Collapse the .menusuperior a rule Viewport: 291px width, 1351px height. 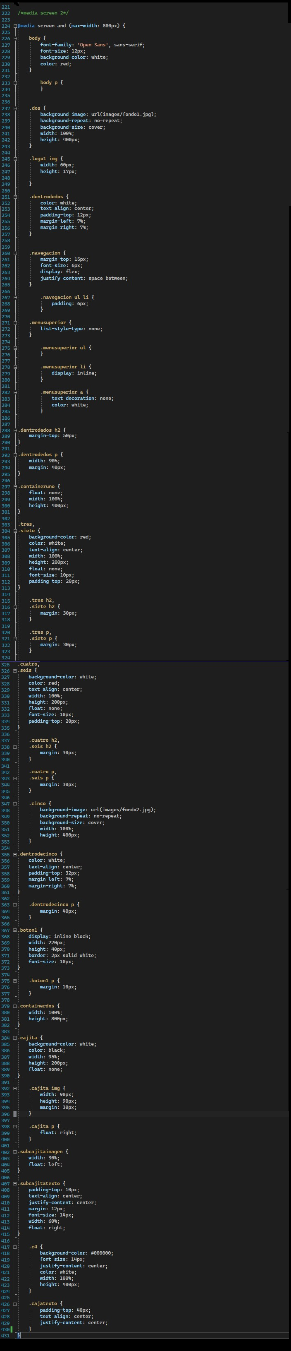point(15,392)
